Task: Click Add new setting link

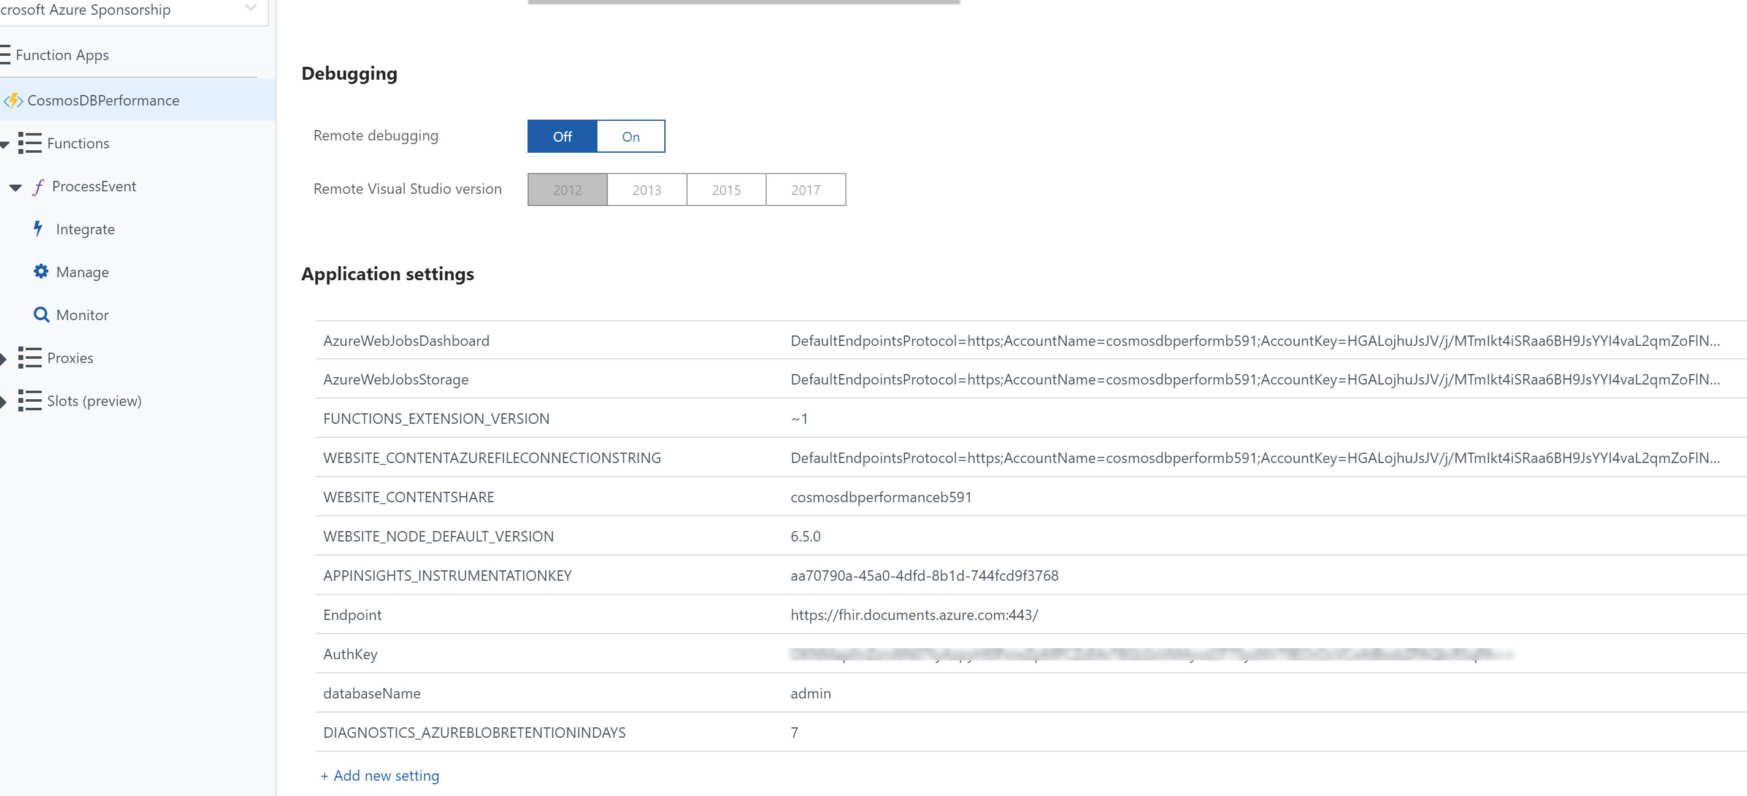Action: [378, 775]
